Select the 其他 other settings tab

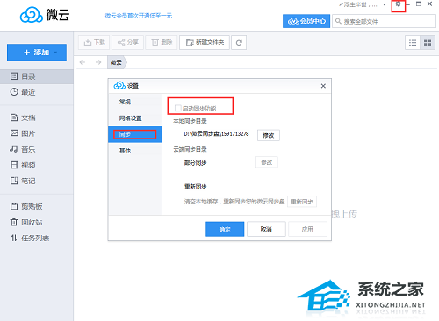pos(135,151)
